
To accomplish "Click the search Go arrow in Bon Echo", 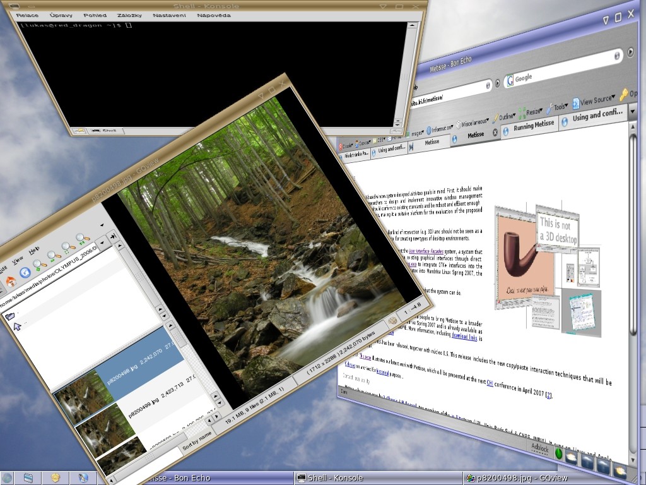I will (x=630, y=52).
